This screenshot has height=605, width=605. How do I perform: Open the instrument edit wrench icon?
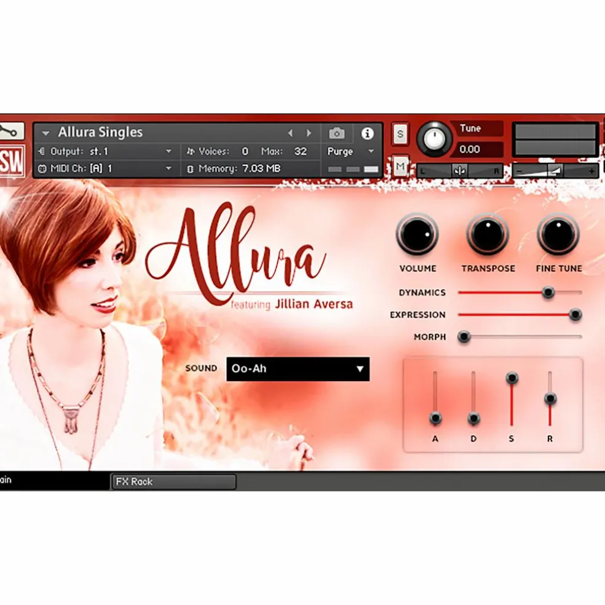click(x=11, y=132)
